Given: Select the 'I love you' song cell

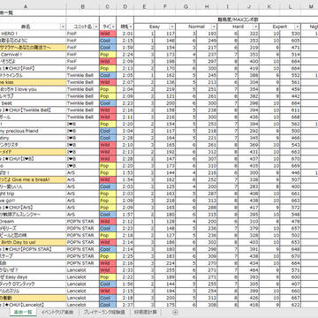Looking at the screenshot, I should coord(33,89).
